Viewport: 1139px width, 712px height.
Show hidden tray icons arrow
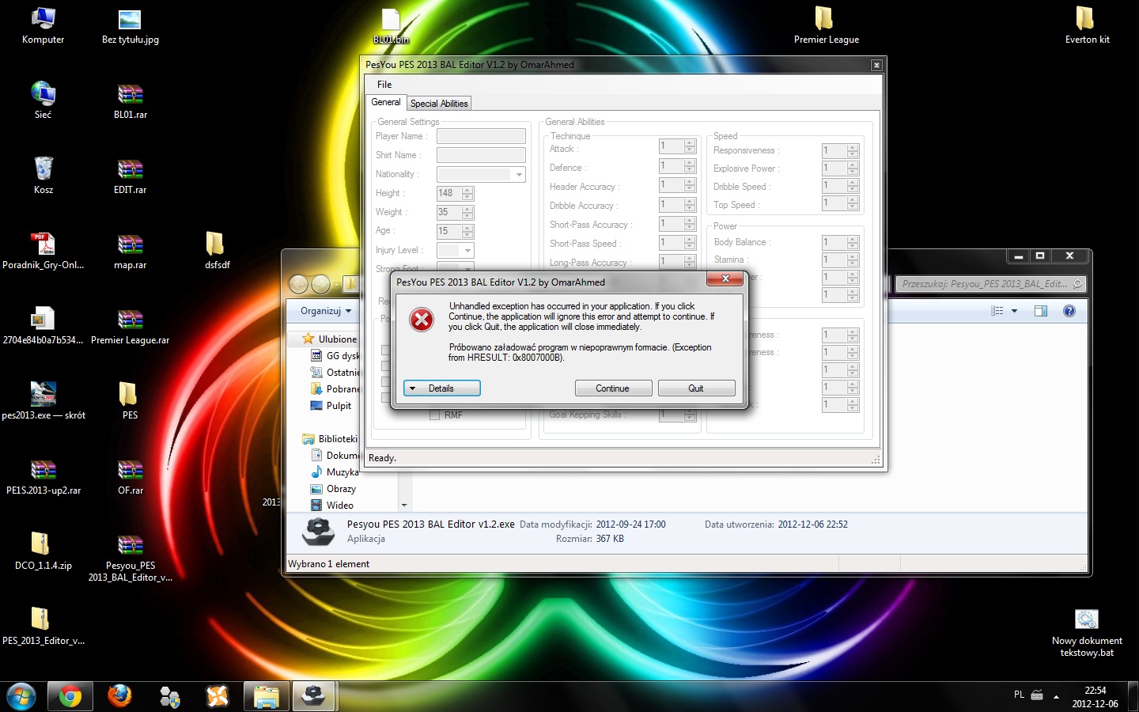1056,697
